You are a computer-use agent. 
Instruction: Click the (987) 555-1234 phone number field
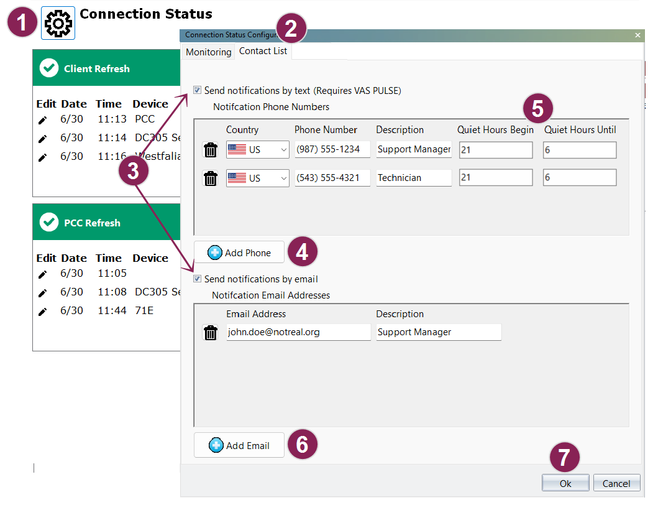pos(332,149)
